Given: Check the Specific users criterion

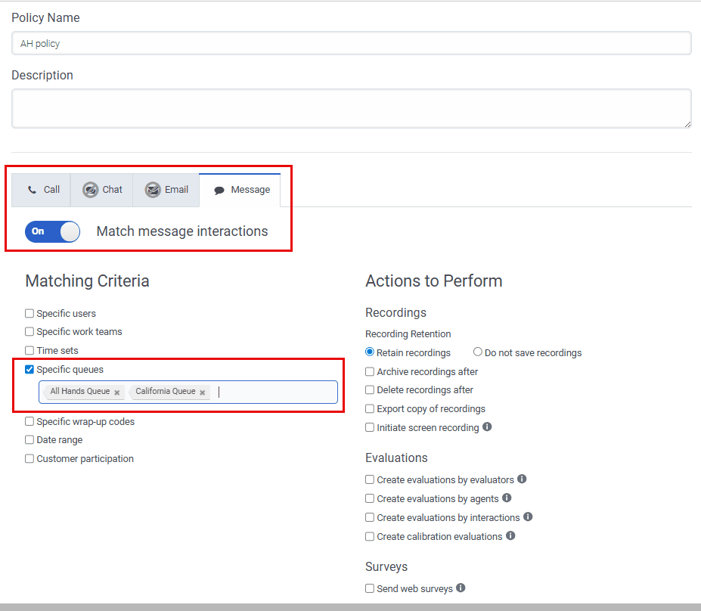Looking at the screenshot, I should pyautogui.click(x=29, y=313).
